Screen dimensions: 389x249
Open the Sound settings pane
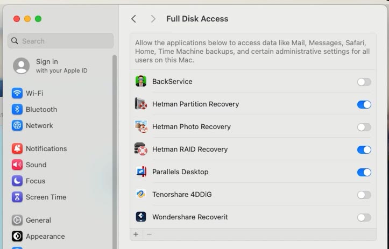coord(61,165)
